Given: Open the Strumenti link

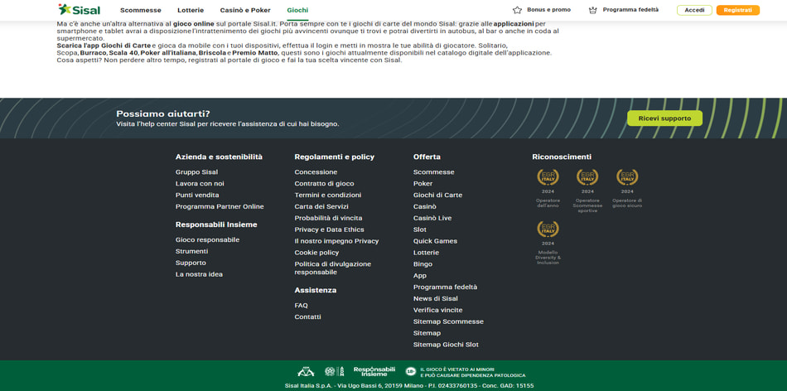Looking at the screenshot, I should pyautogui.click(x=191, y=252).
